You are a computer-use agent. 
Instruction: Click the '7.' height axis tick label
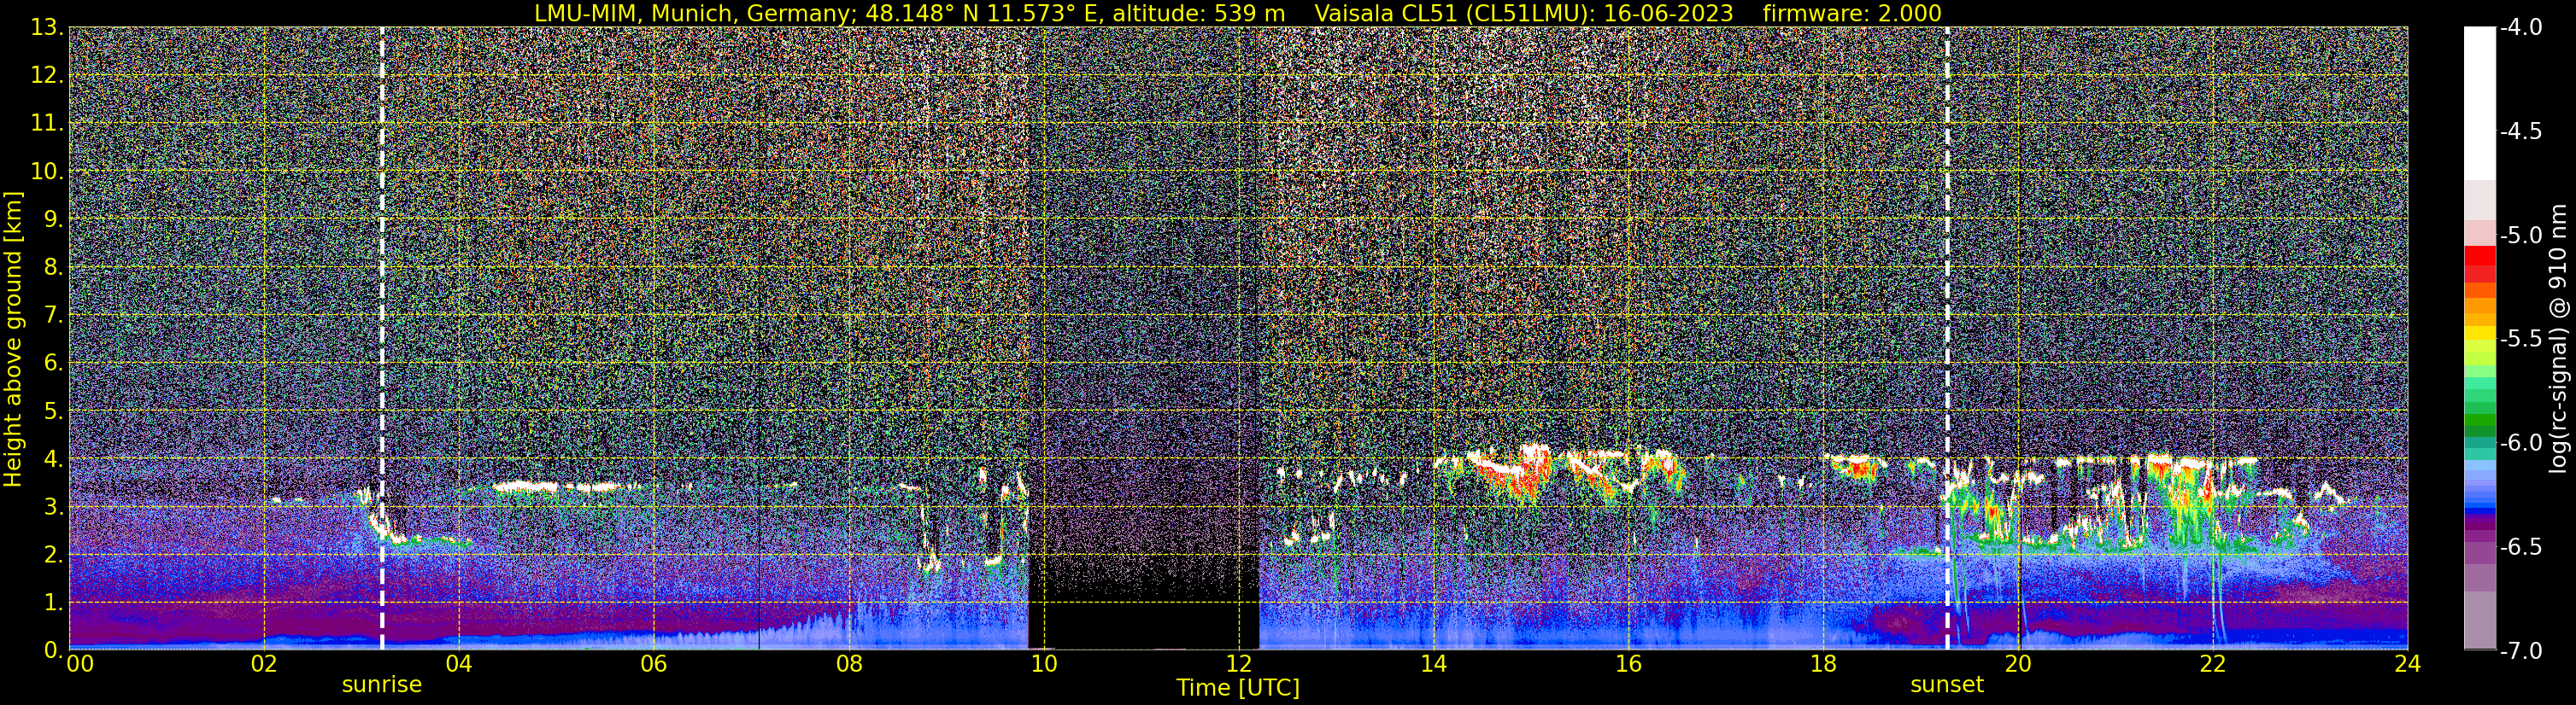[54, 315]
